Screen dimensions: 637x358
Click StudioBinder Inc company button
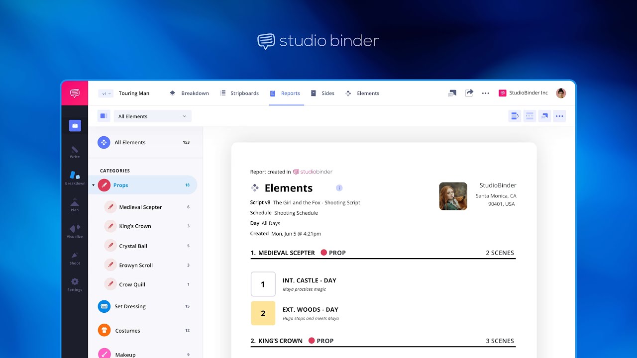point(523,93)
